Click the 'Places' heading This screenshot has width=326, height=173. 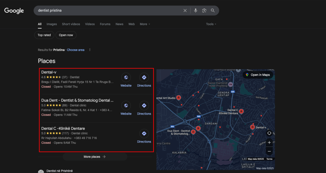46,61
